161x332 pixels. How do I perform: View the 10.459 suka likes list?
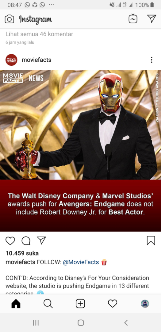[x=22, y=253]
